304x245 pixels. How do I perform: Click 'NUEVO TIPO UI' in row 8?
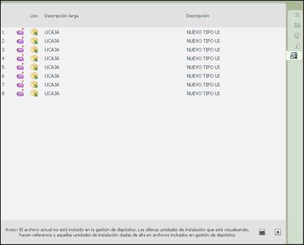click(x=203, y=94)
